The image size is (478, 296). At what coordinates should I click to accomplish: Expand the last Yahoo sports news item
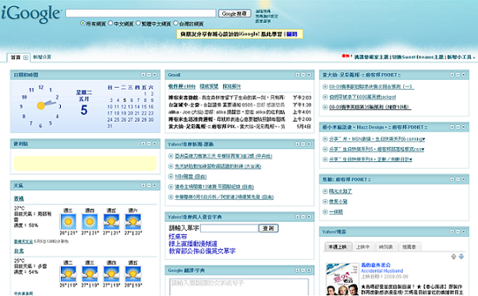click(171, 197)
